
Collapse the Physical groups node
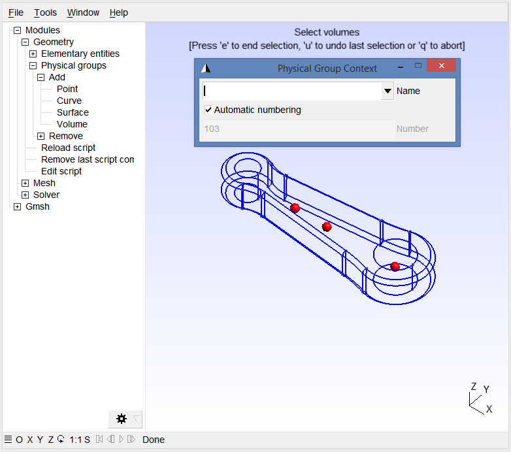[x=33, y=65]
